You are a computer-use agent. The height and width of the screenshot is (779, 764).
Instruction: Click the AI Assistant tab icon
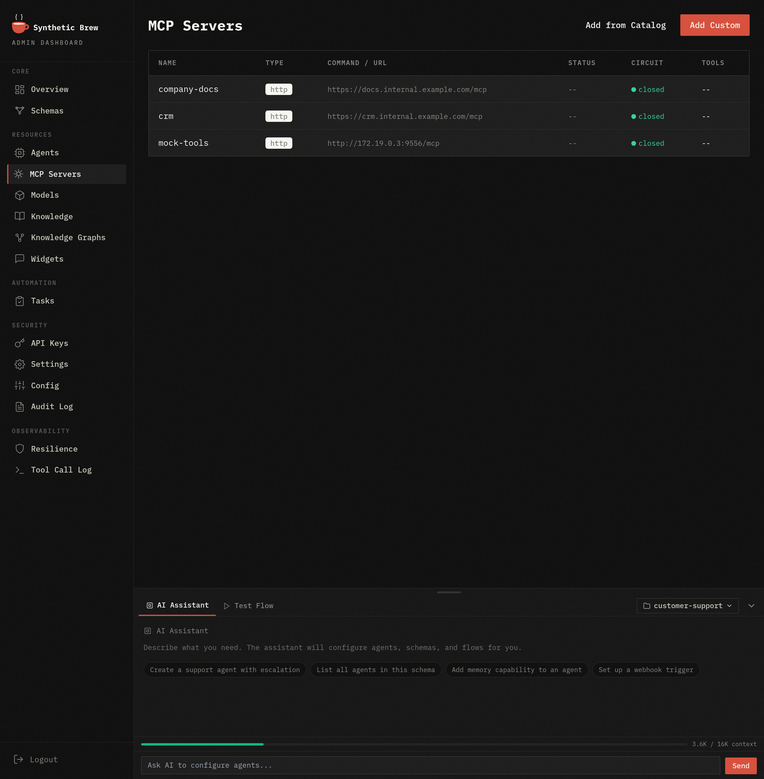pos(150,605)
